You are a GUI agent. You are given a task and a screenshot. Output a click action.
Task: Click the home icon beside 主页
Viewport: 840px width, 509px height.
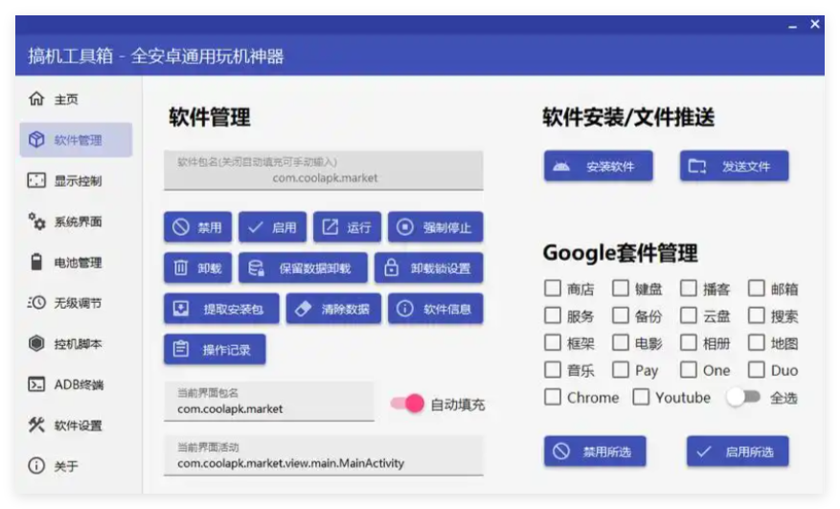tap(36, 99)
